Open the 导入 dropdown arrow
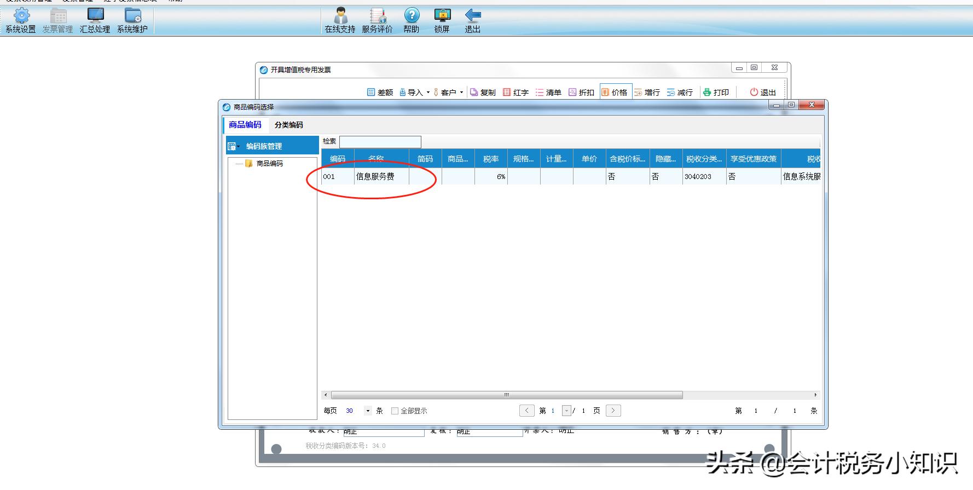Image resolution: width=973 pixels, height=490 pixels. coord(428,93)
